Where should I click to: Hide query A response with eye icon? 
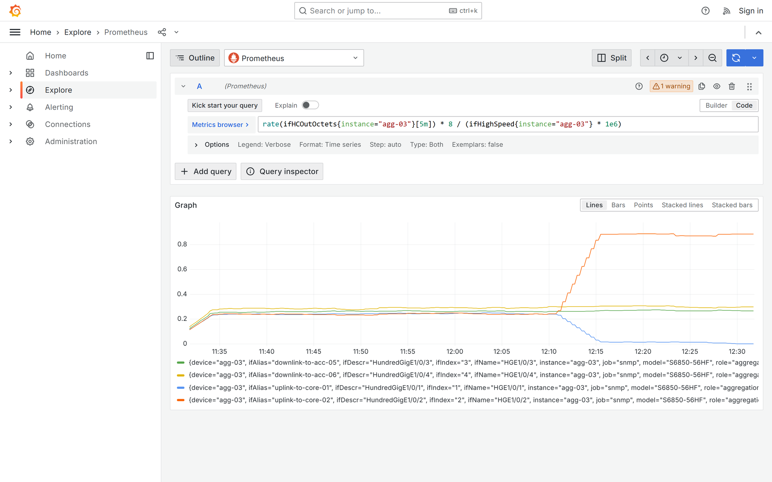click(717, 86)
